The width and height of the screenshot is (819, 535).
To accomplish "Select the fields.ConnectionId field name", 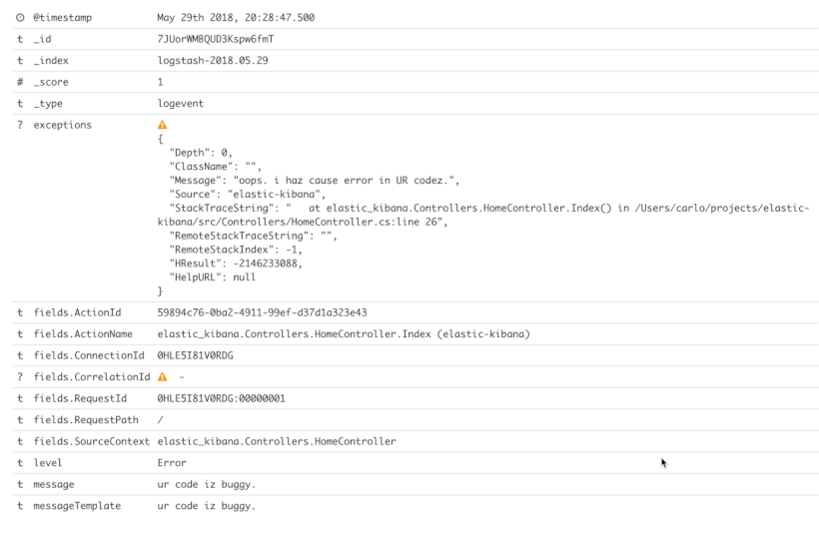I will [89, 355].
